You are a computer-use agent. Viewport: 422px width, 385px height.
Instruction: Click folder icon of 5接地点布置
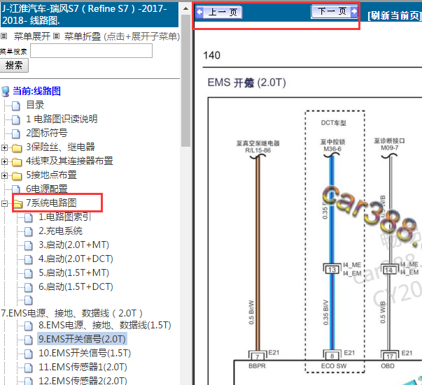(x=17, y=175)
